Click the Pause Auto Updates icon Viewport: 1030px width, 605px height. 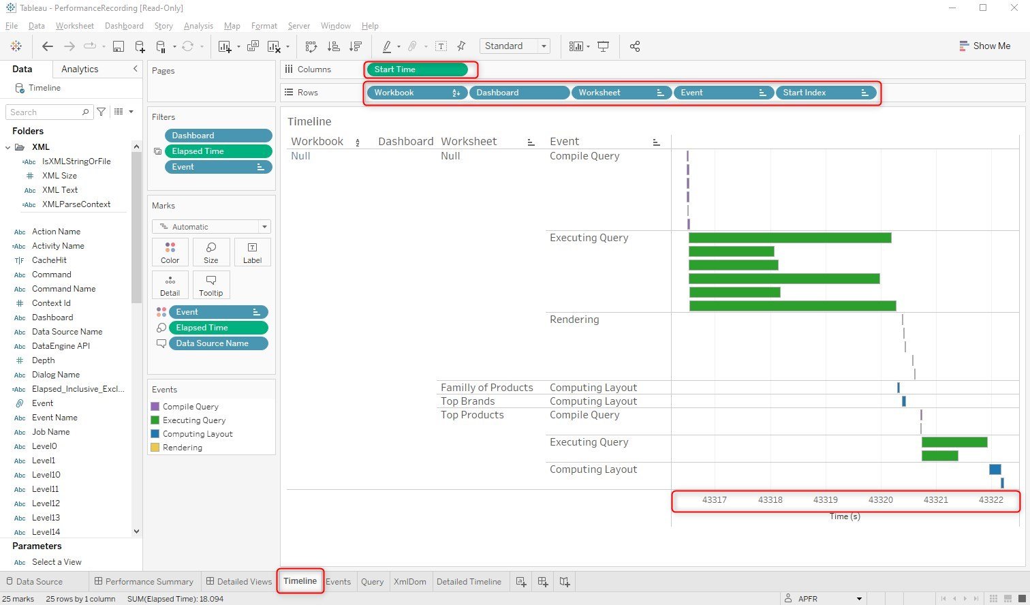click(161, 46)
